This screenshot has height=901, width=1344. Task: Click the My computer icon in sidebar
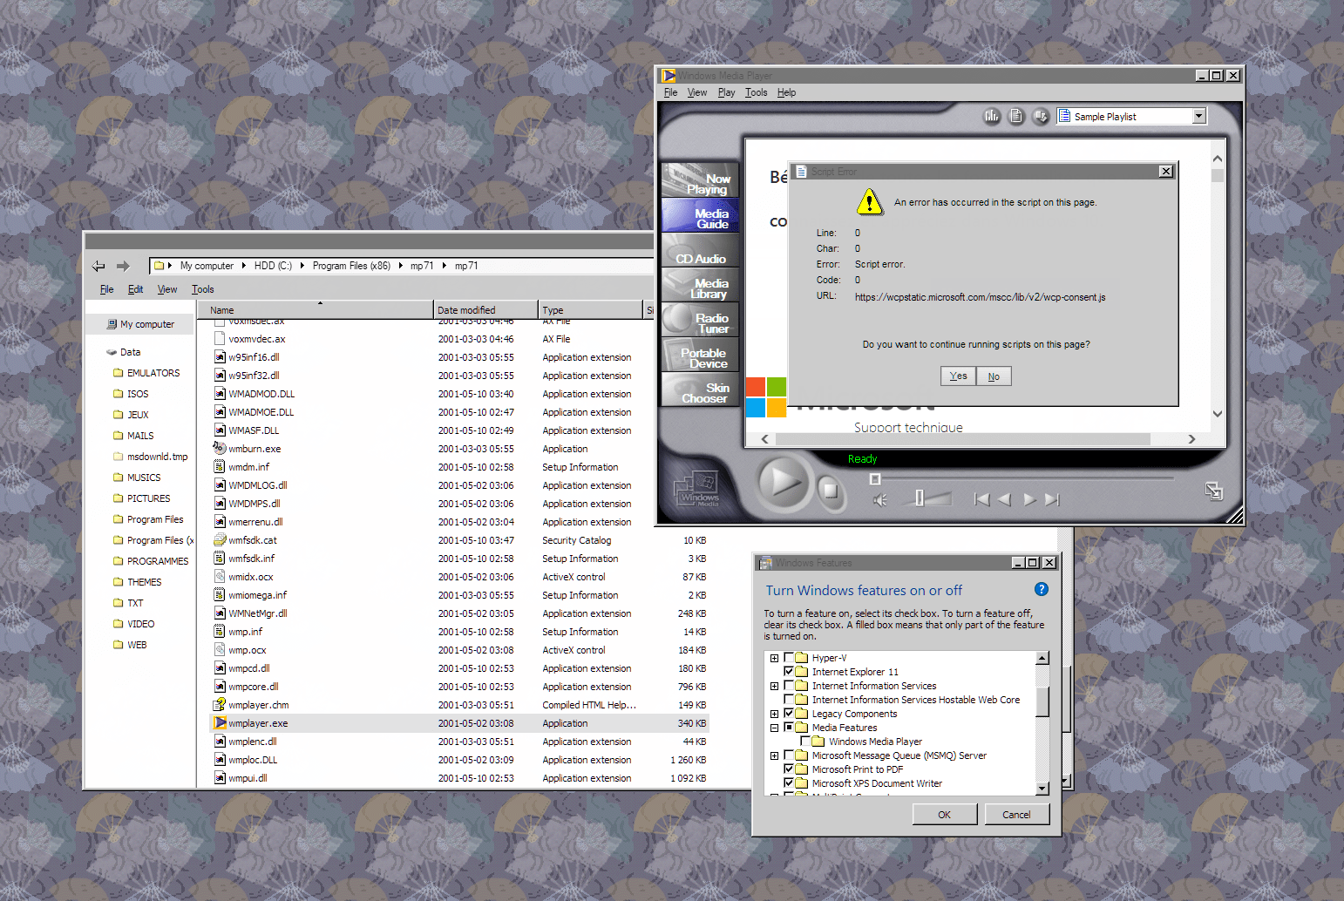click(x=112, y=324)
